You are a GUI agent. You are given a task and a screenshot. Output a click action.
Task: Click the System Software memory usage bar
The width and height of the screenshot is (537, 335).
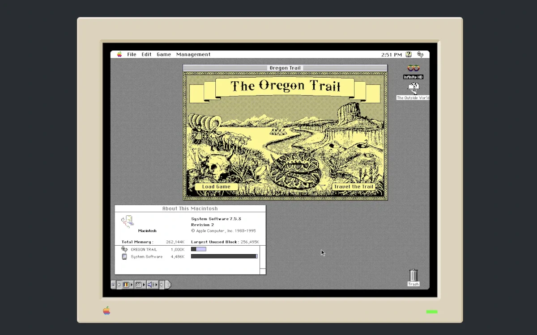pos(224,256)
